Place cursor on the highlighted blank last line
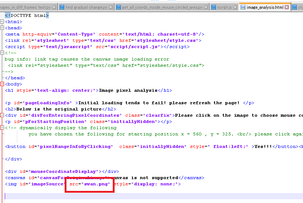 point(154,196)
